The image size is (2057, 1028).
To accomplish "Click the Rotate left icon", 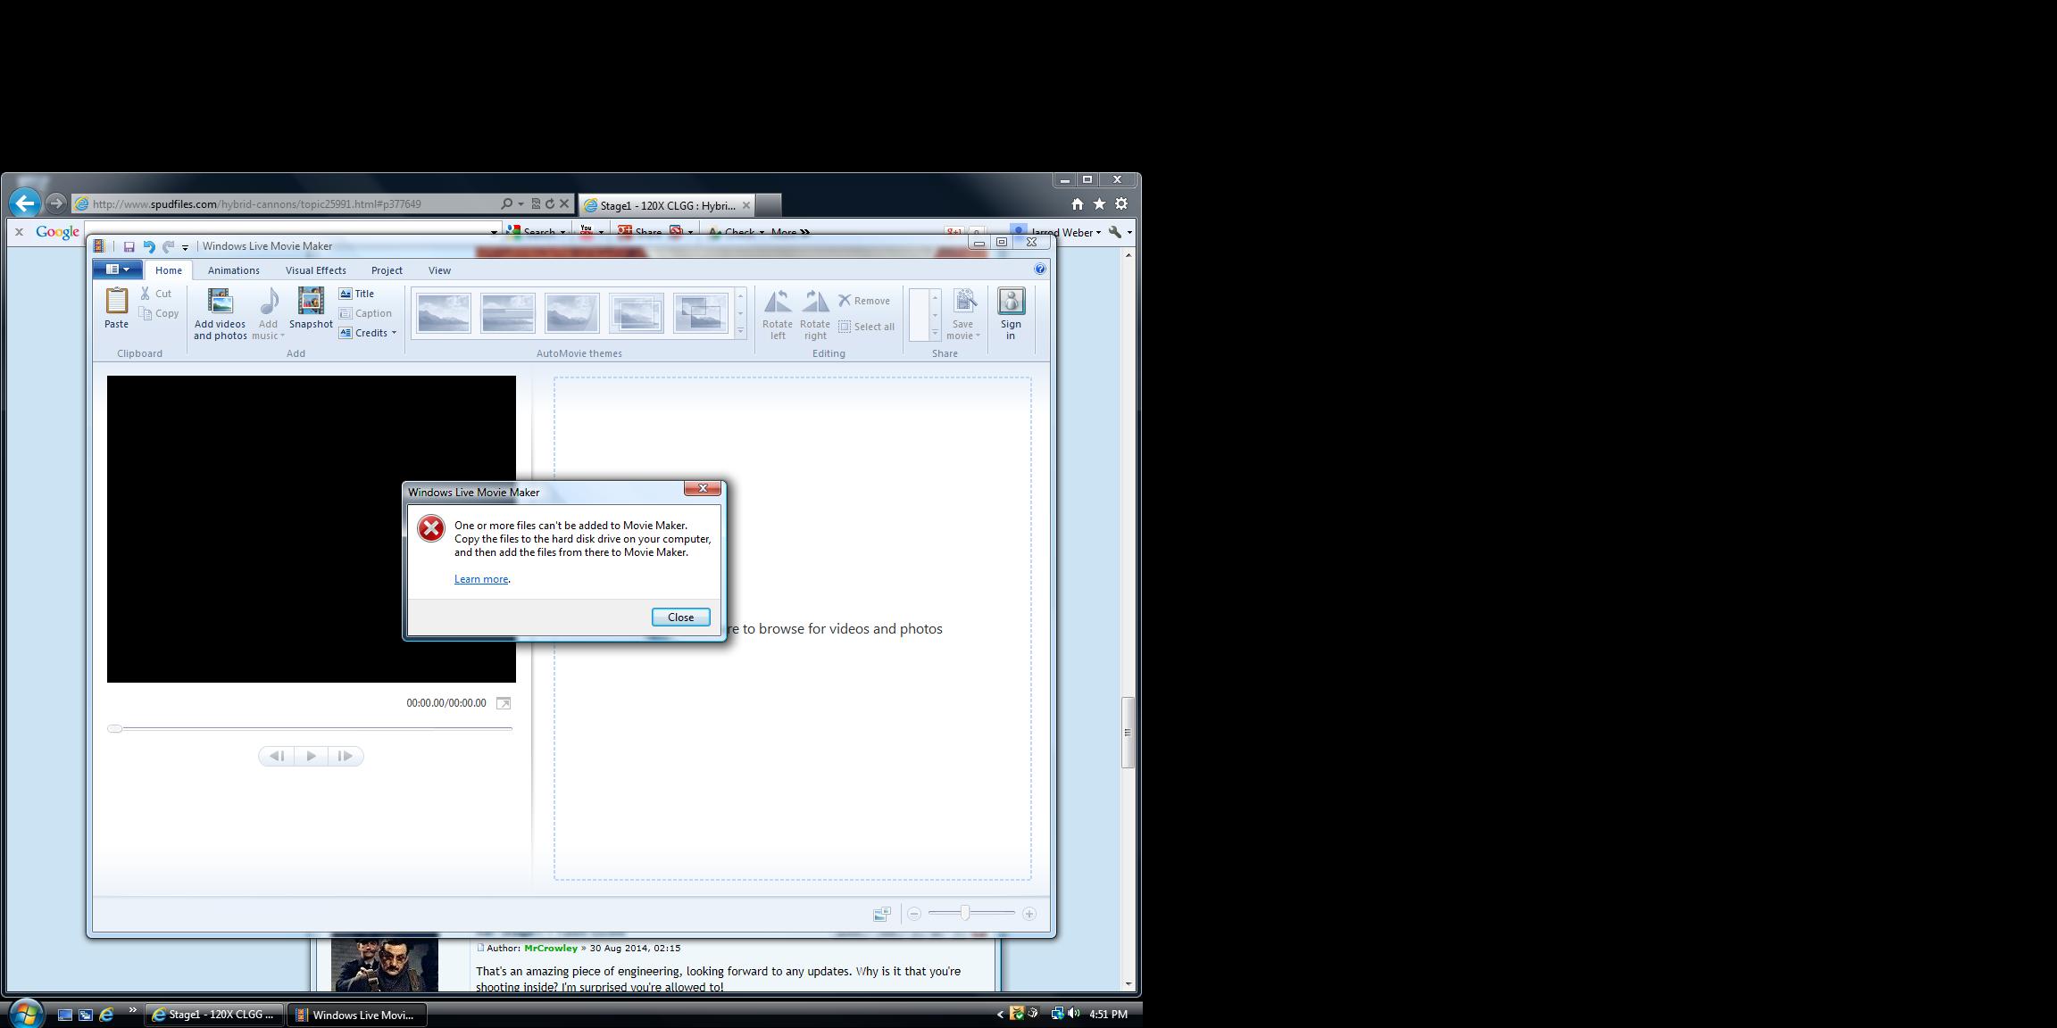I will [x=777, y=302].
